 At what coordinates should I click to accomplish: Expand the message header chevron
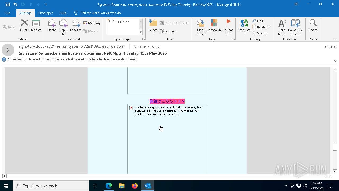click(335, 61)
